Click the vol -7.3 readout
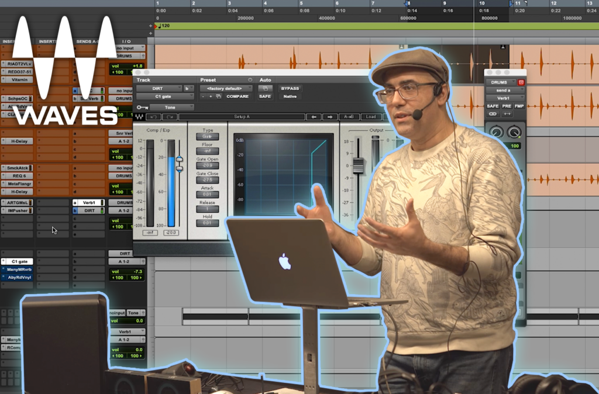Image resolution: width=599 pixels, height=394 pixels. 127,271
